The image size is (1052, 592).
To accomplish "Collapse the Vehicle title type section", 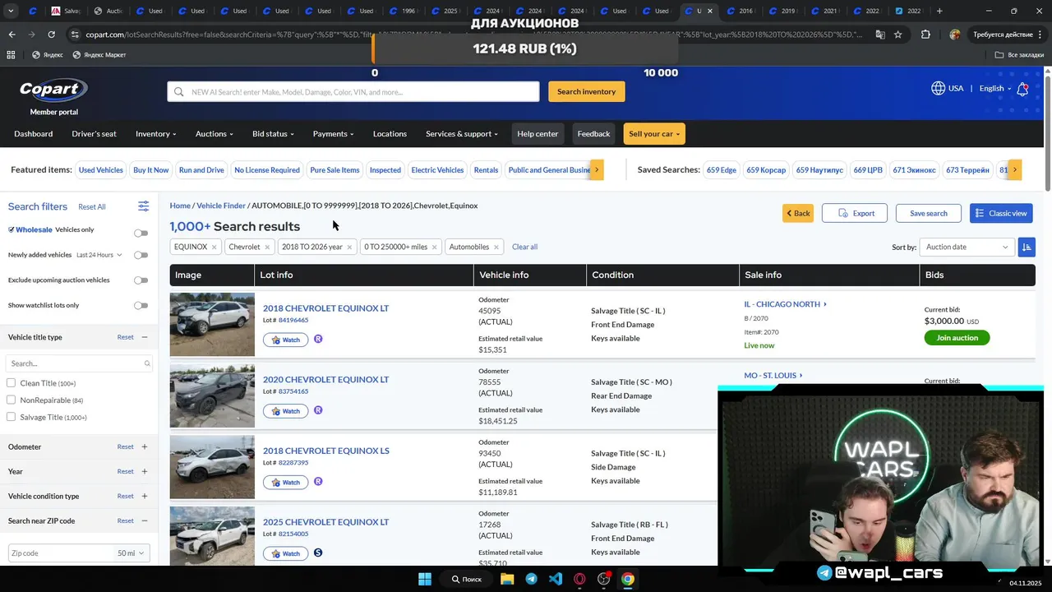I will pos(145,337).
